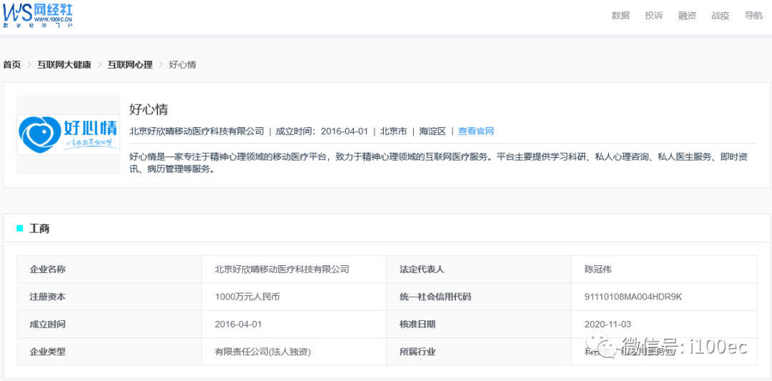Open the 导航 menu item

[x=754, y=15]
